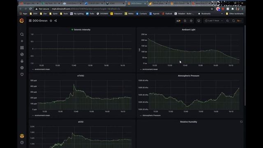
Task: Open the Other bookmarks folder
Action: (235, 14)
